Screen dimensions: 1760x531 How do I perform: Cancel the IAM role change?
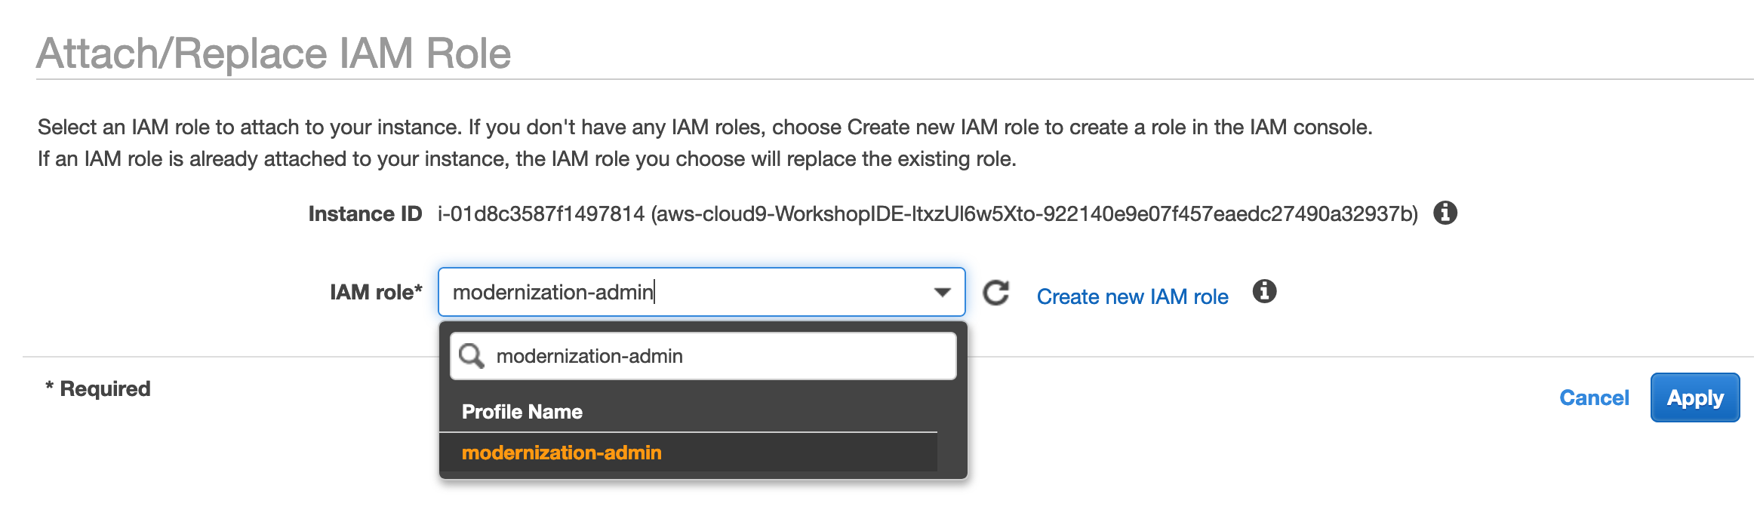1594,397
